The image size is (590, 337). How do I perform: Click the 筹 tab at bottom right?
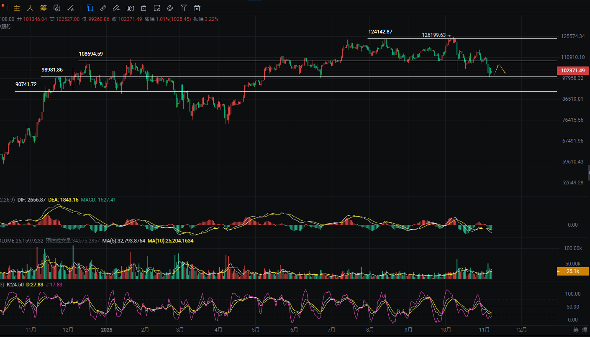pos(576,330)
